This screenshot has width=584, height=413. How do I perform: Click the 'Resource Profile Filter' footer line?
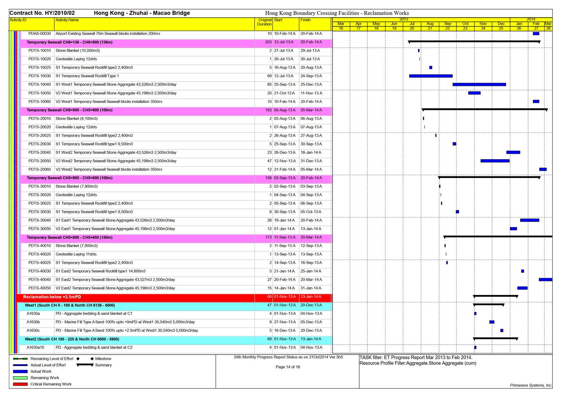click(x=418, y=363)
